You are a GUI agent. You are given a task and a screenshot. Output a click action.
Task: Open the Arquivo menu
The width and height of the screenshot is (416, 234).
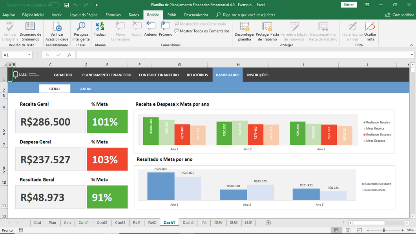coord(9,15)
